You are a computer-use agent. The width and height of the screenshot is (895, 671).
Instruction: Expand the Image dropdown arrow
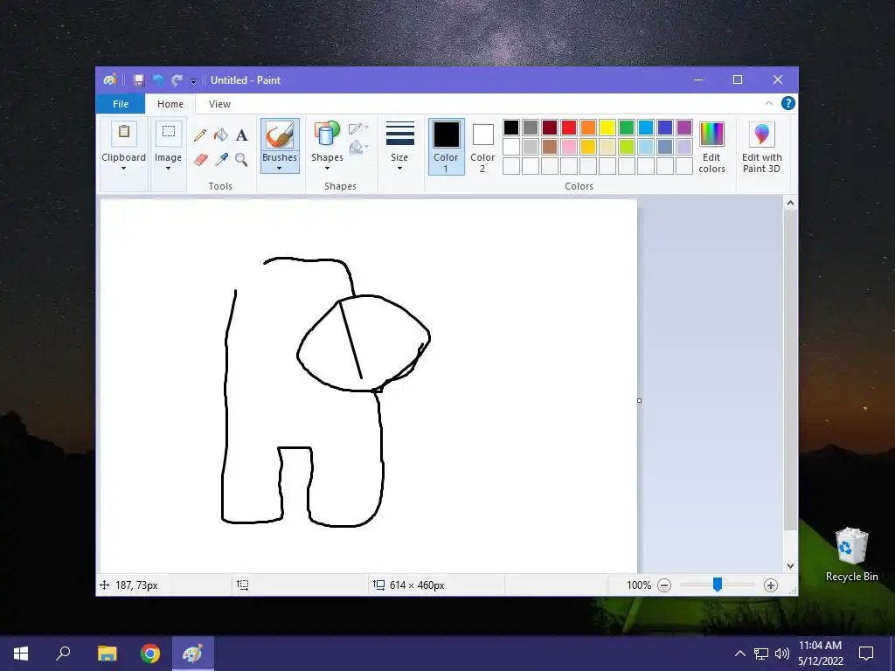[169, 169]
